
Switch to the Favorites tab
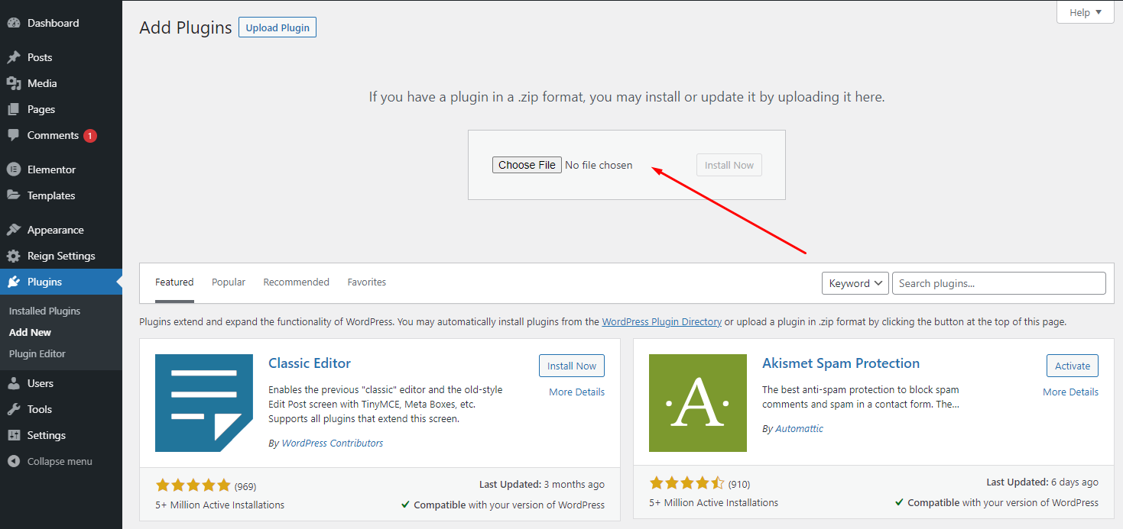(367, 282)
